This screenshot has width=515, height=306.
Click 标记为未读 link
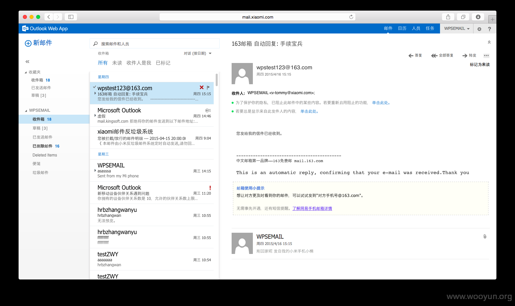480,65
